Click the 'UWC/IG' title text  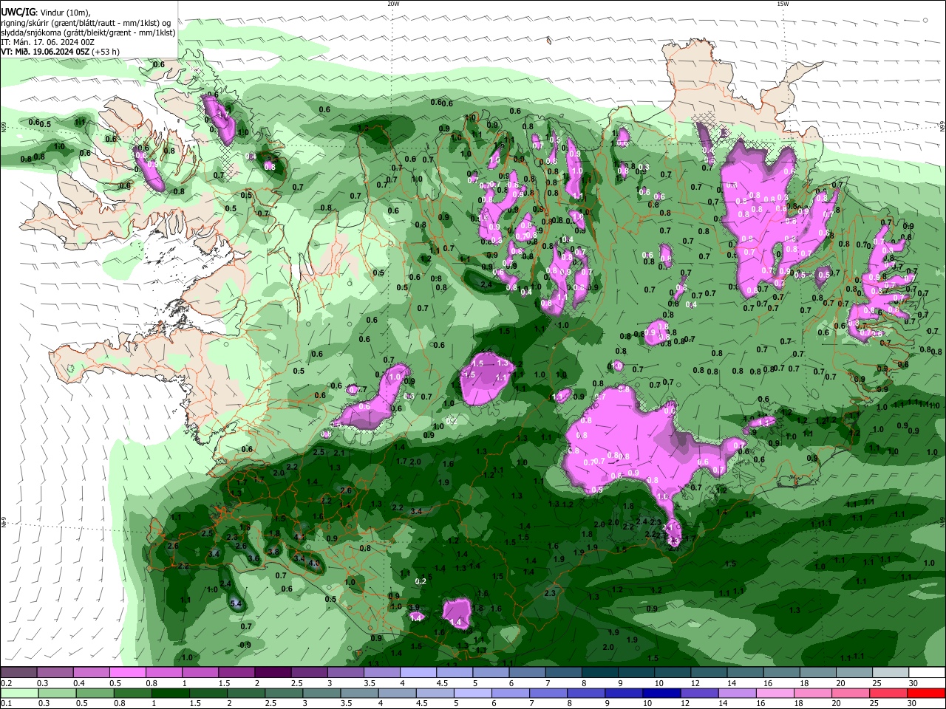click(x=17, y=12)
